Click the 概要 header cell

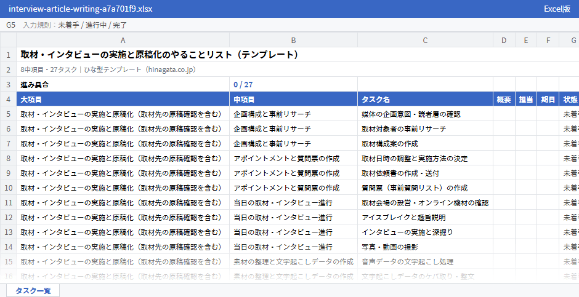[504, 99]
